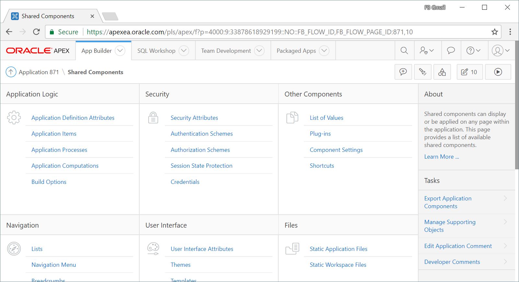Expand the Packaged Apps dropdown arrow
The image size is (519, 282).
[x=324, y=51]
